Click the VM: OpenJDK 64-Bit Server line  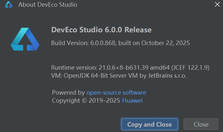119,76
